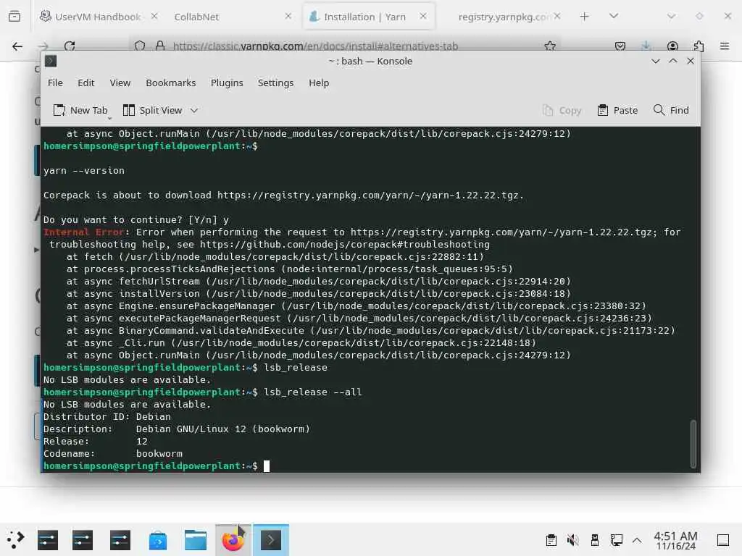Open Dolphin file manager from taskbar
742x556 pixels.
[x=196, y=540]
